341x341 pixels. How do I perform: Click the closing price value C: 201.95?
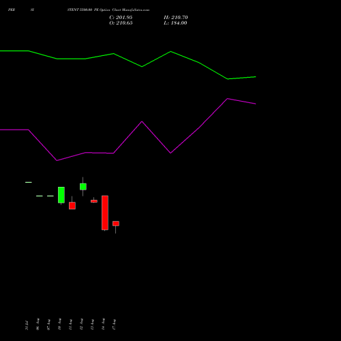pyautogui.click(x=121, y=18)
